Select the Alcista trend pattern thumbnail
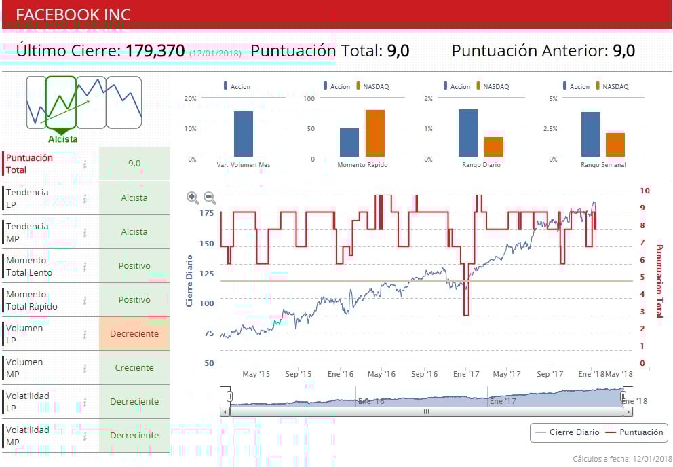The height and width of the screenshot is (467, 673). point(61,102)
